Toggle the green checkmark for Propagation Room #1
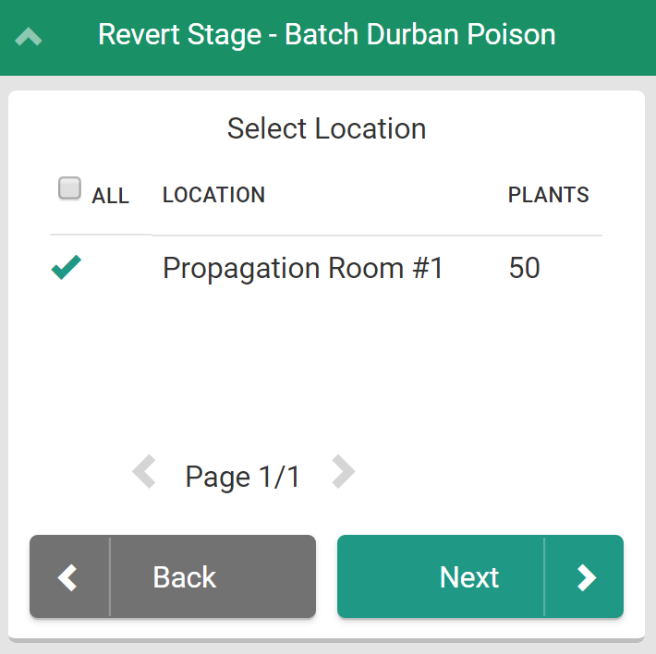The height and width of the screenshot is (654, 656). pos(67,268)
